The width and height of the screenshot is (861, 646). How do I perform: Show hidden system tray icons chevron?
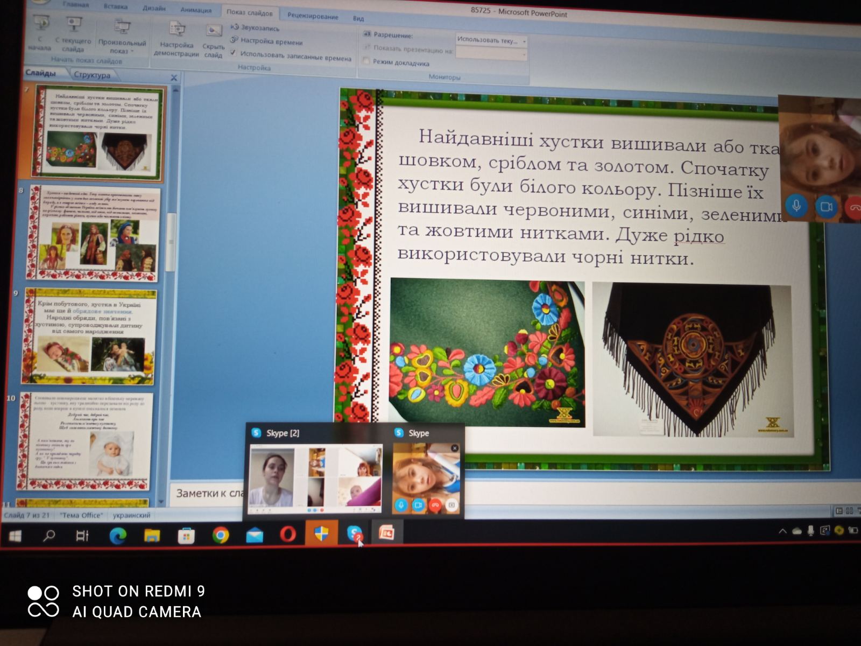pyautogui.click(x=782, y=531)
